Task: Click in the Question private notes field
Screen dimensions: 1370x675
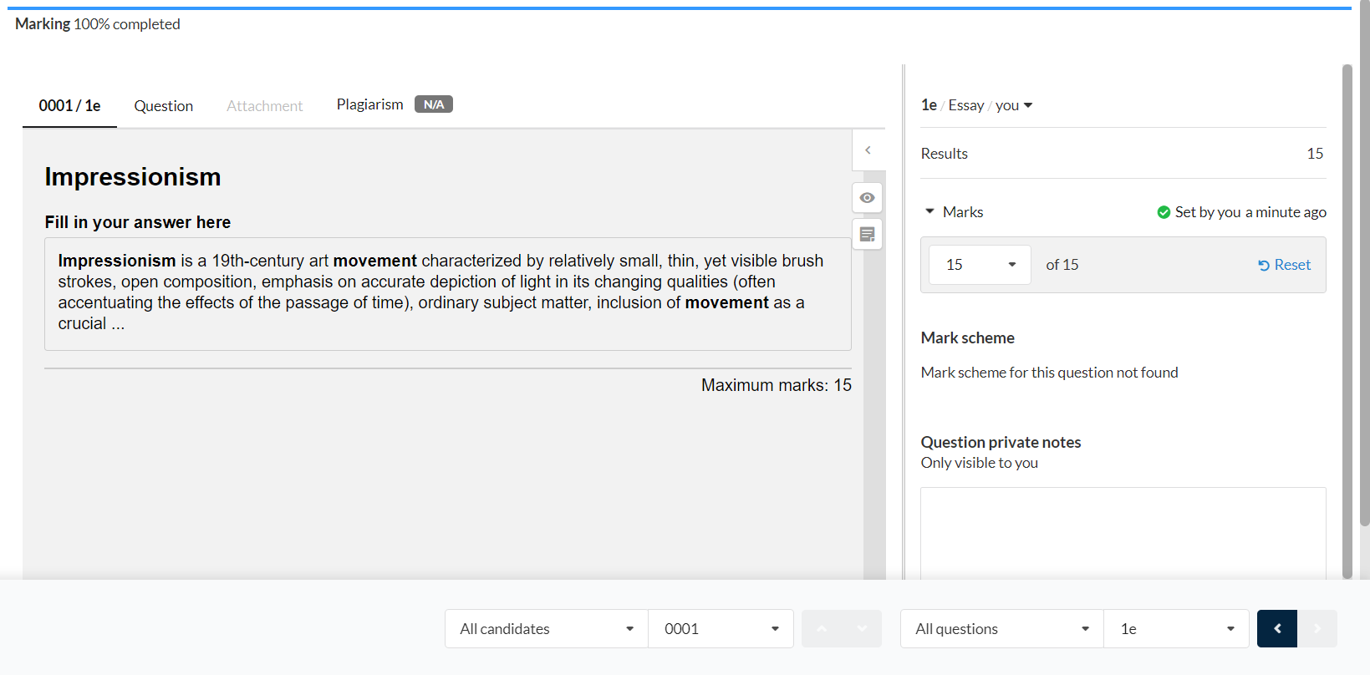Action: (x=1123, y=533)
